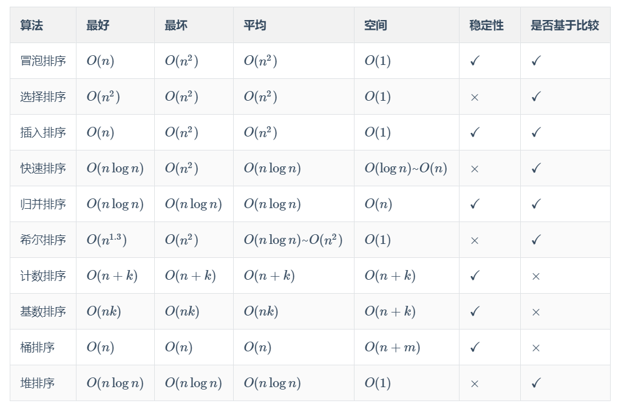The height and width of the screenshot is (409, 621).
Task: Select the 堆排序 row label
Action: [38, 383]
